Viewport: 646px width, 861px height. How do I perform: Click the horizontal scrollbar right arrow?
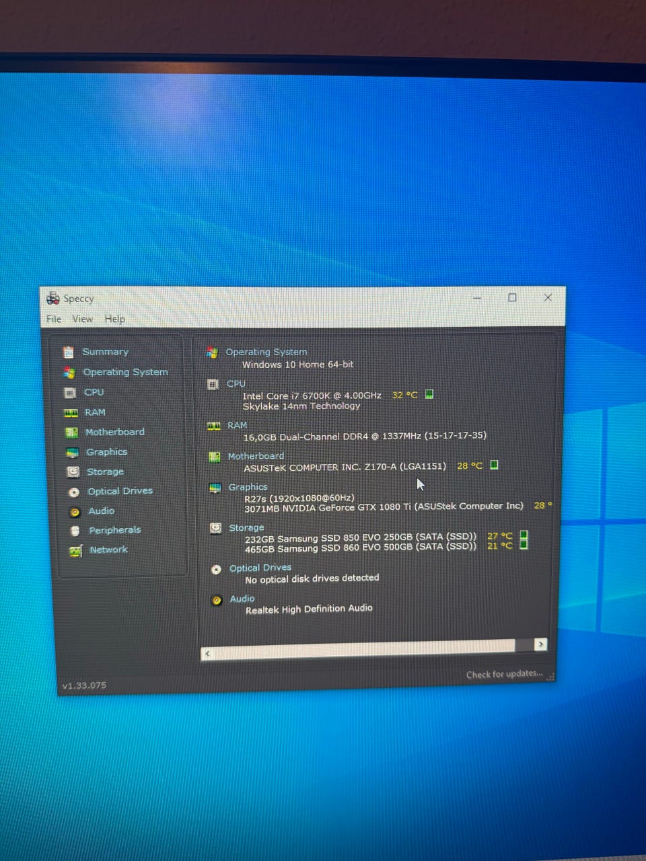pos(540,644)
